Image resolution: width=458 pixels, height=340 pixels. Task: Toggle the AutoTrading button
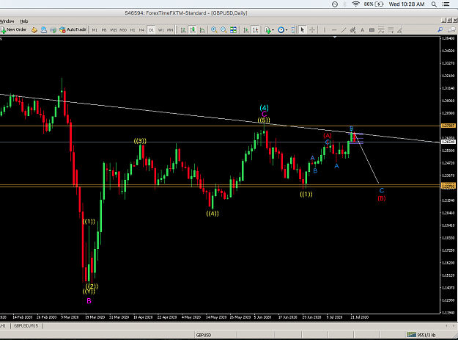tap(73, 30)
